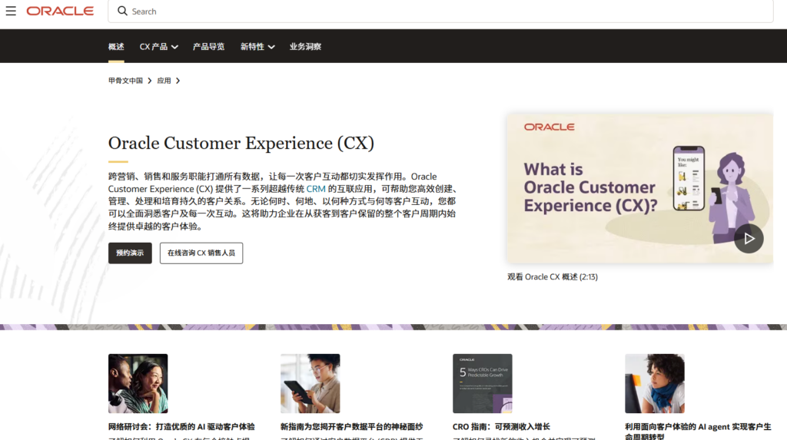
Task: Open 网络研讨会：打造优质的 AI 驱动客户体验 link
Action: [x=181, y=427]
